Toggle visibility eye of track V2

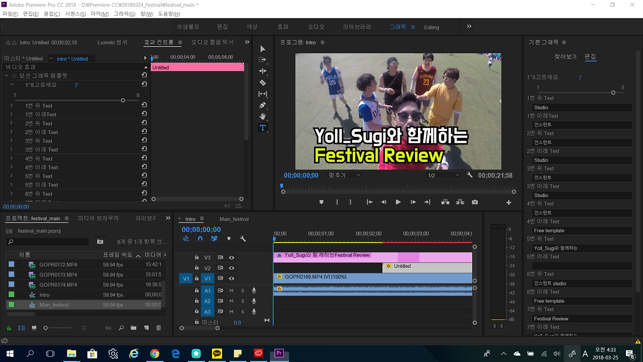tap(232, 268)
